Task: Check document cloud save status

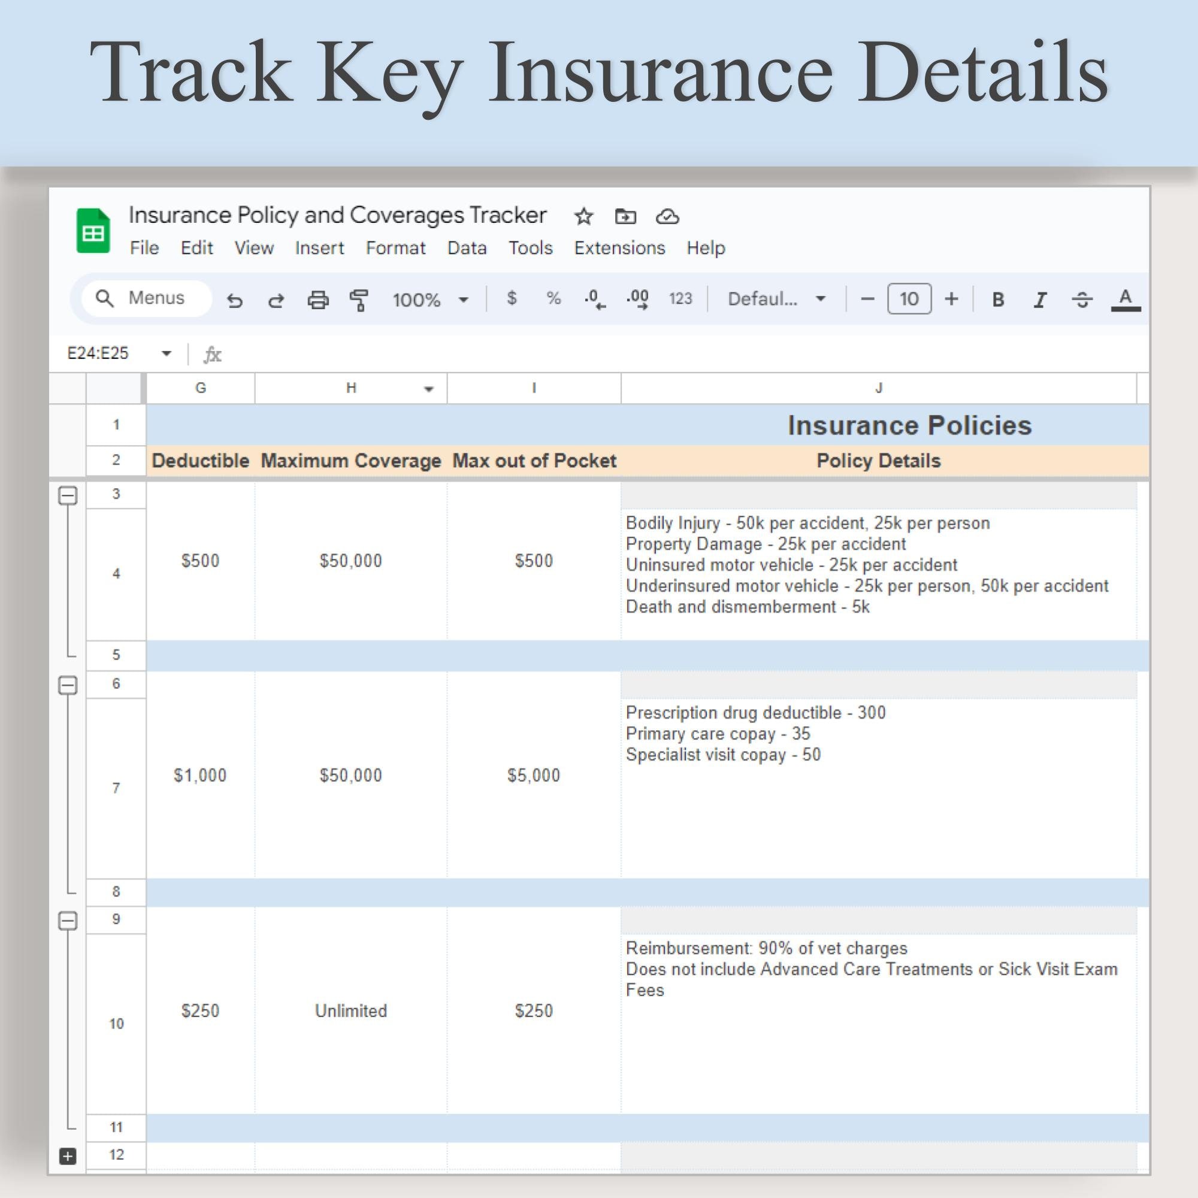Action: click(668, 216)
